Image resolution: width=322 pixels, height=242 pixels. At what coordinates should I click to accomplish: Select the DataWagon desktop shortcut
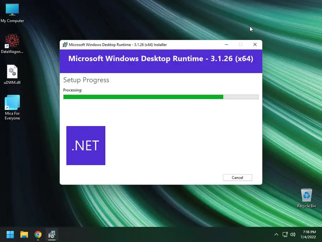(x=12, y=43)
